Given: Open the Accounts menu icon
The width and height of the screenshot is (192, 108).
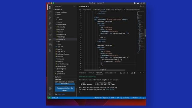Looking at the screenshot, I should coord(50,88).
